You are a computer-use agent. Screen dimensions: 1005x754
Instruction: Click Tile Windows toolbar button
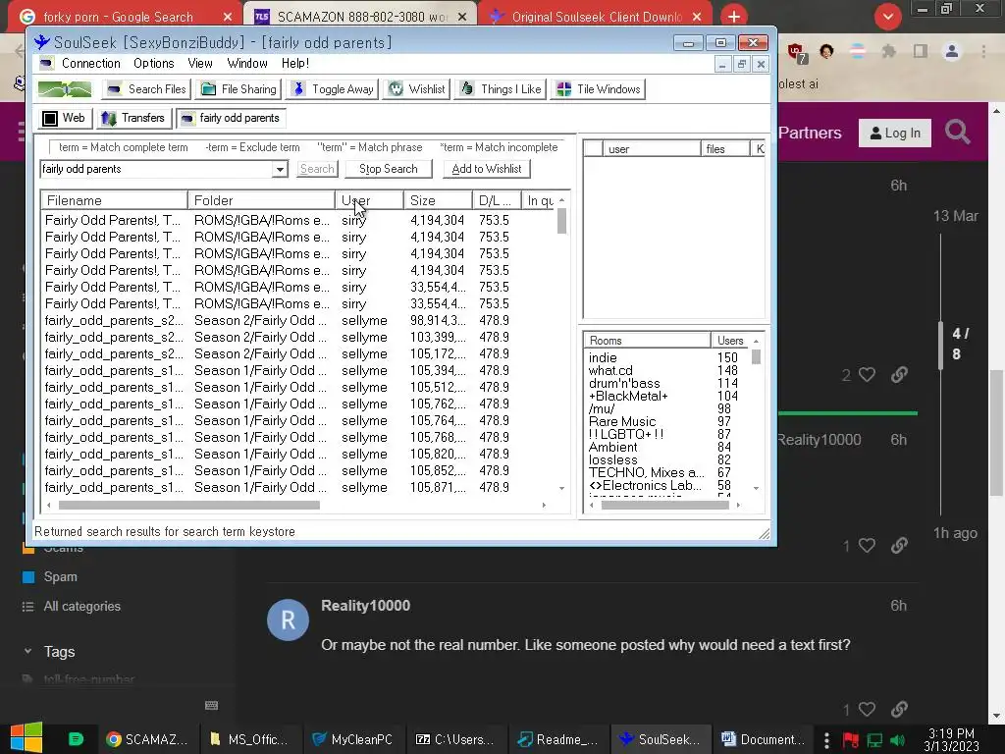point(598,89)
